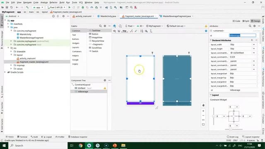This screenshot has height=149, width=265.
Task: Search the Palette with magnifier icon
Action: [100, 26]
